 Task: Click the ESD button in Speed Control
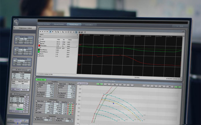[26, 97]
